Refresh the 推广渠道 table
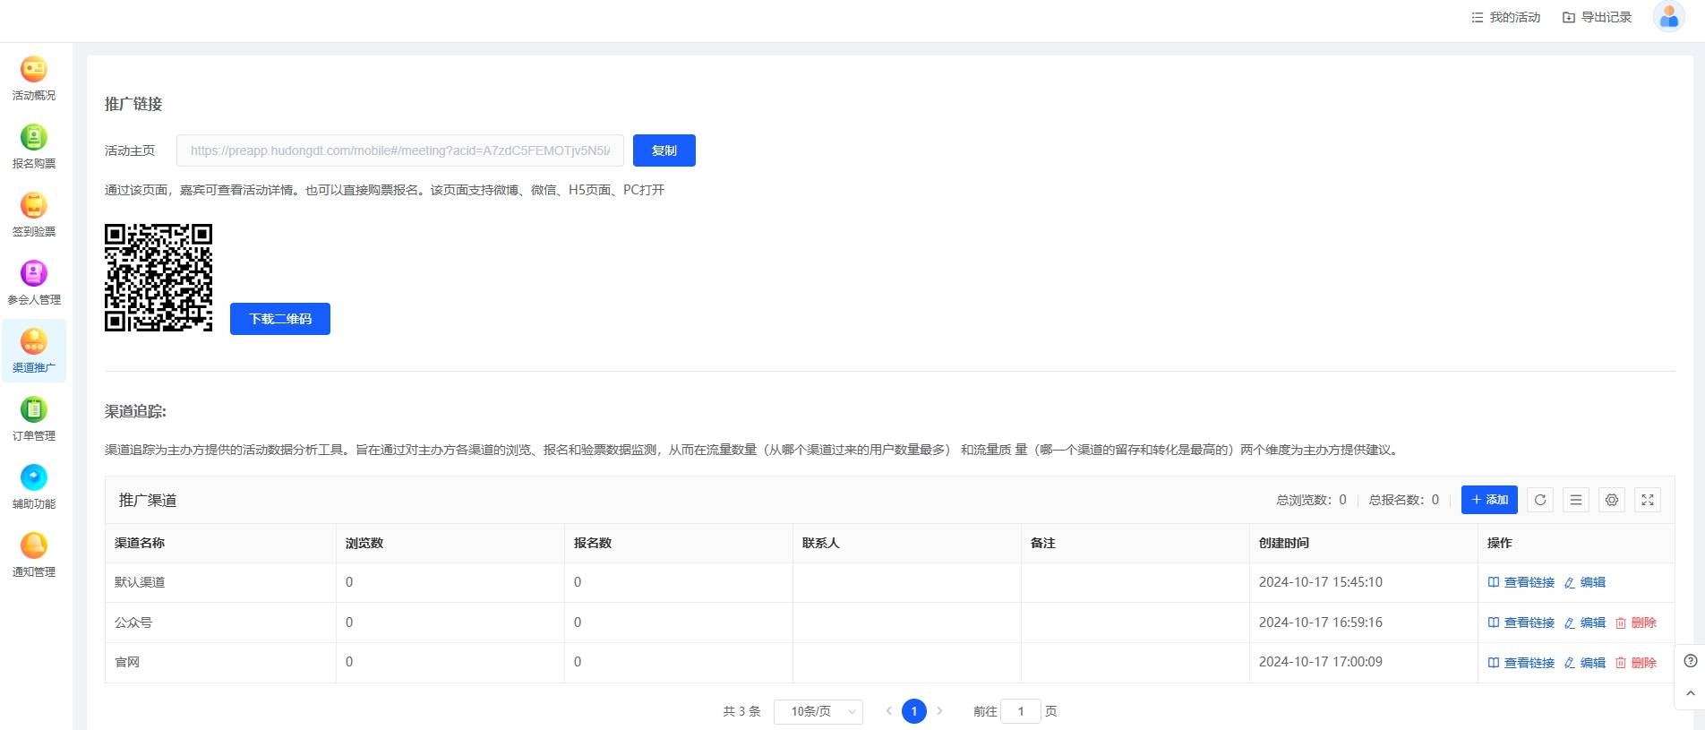 1540,500
